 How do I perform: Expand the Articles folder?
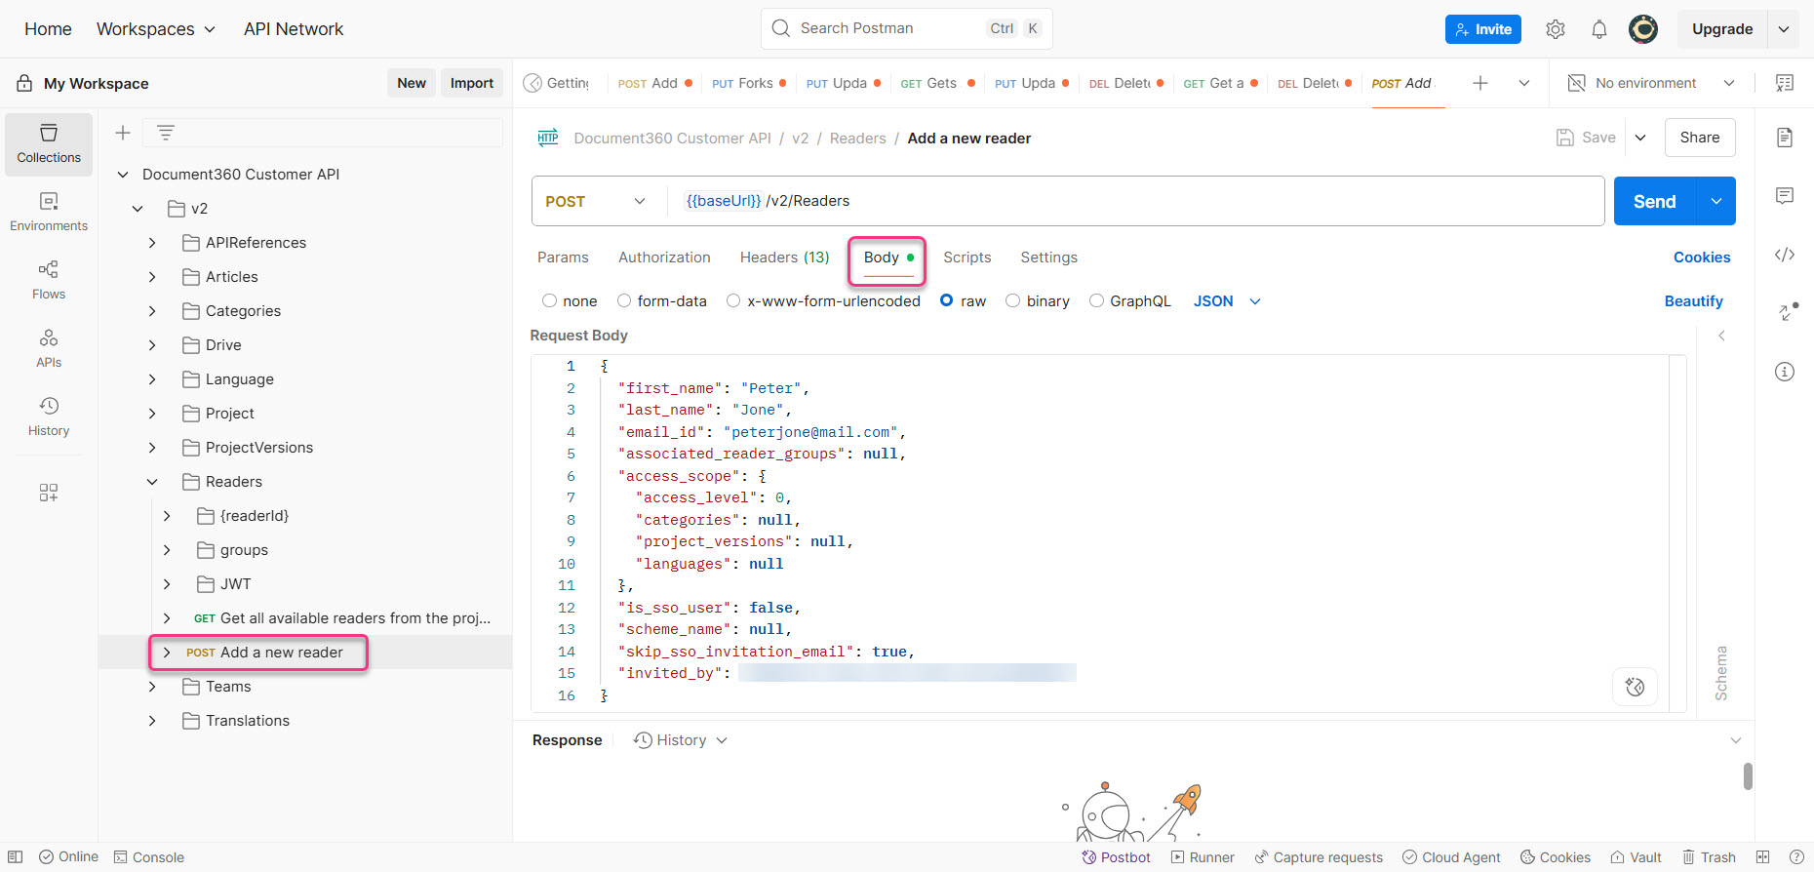(152, 277)
